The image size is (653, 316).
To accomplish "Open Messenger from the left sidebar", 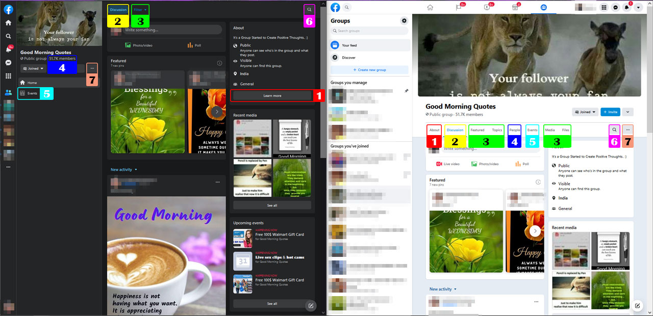I will tap(8, 63).
